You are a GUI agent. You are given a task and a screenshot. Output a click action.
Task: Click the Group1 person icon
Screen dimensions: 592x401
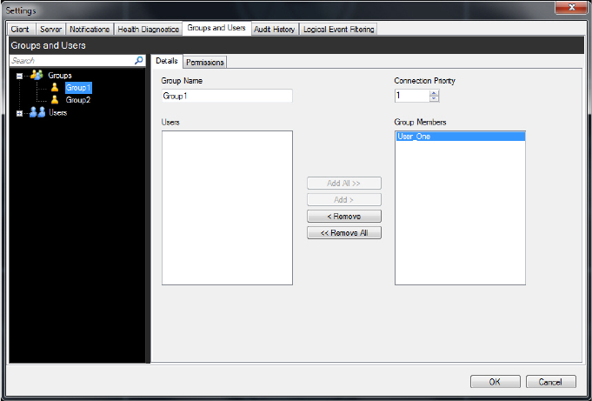pos(55,88)
